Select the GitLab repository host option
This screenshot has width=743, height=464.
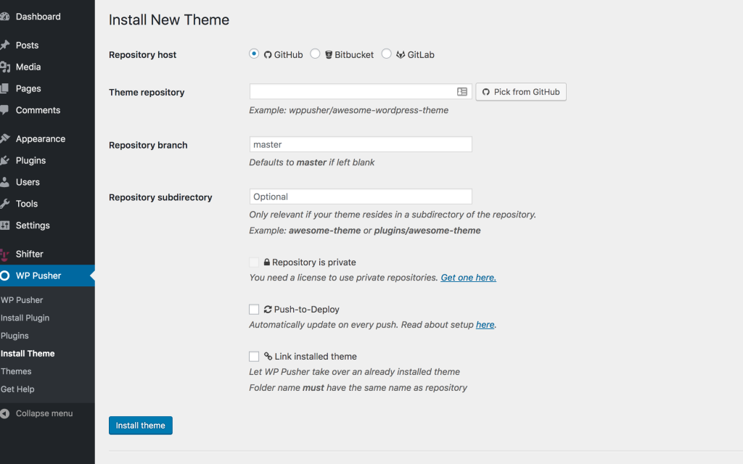click(386, 54)
